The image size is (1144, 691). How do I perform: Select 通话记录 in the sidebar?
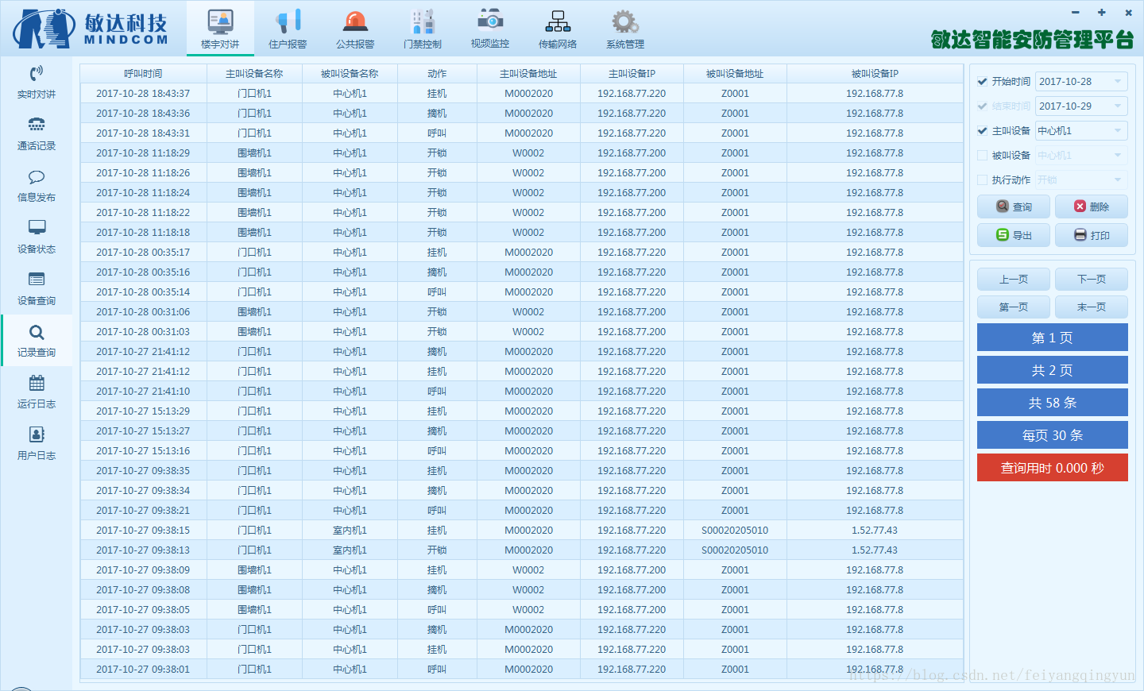[x=37, y=134]
